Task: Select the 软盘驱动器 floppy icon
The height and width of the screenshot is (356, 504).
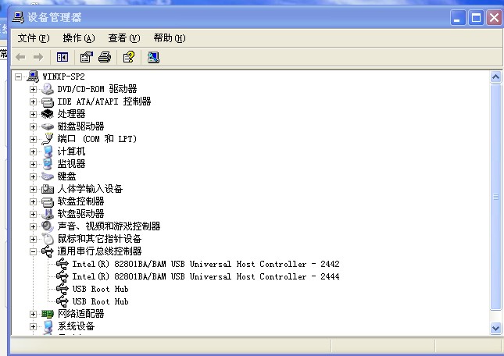Action: tap(48, 214)
